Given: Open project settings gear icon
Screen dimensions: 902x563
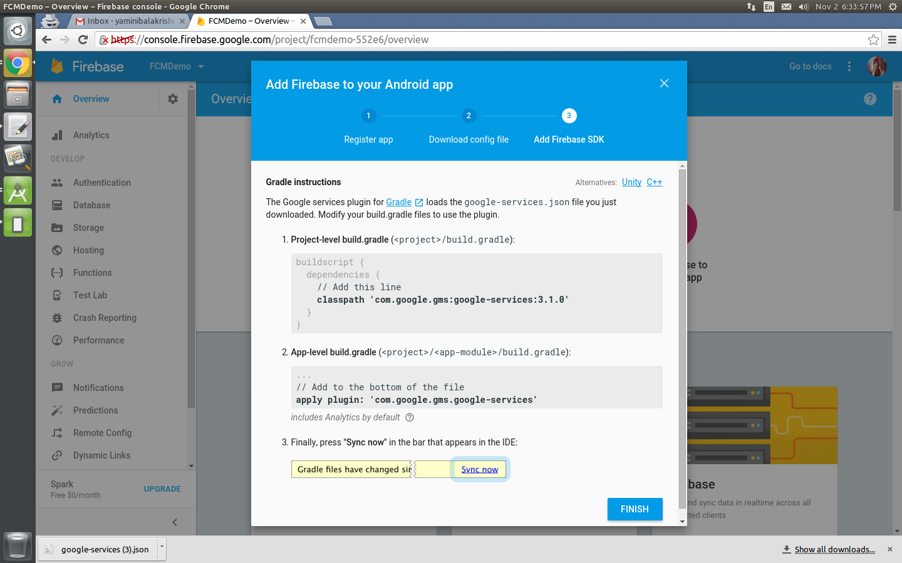Looking at the screenshot, I should (x=173, y=99).
